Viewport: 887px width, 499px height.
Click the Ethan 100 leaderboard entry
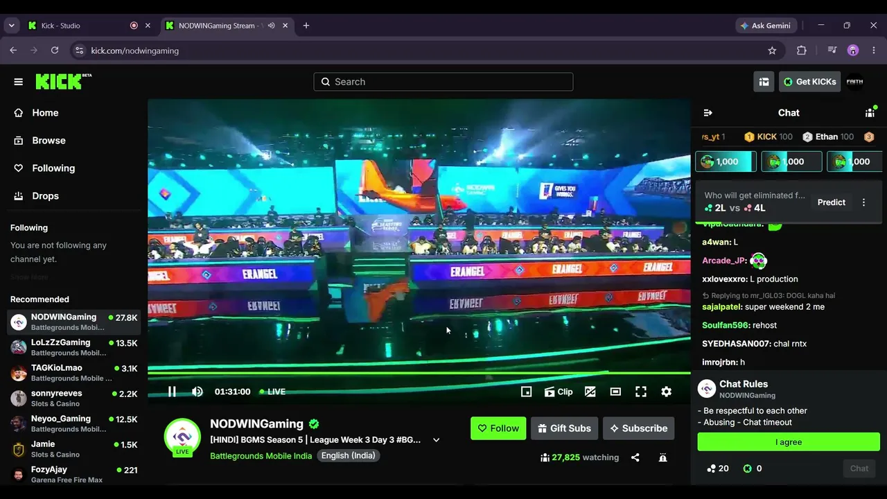828,137
